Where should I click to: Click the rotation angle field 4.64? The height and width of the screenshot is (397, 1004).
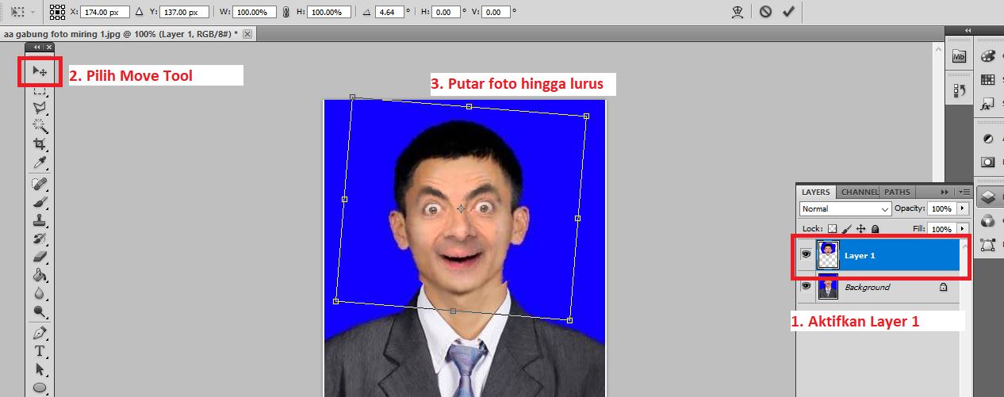389,12
